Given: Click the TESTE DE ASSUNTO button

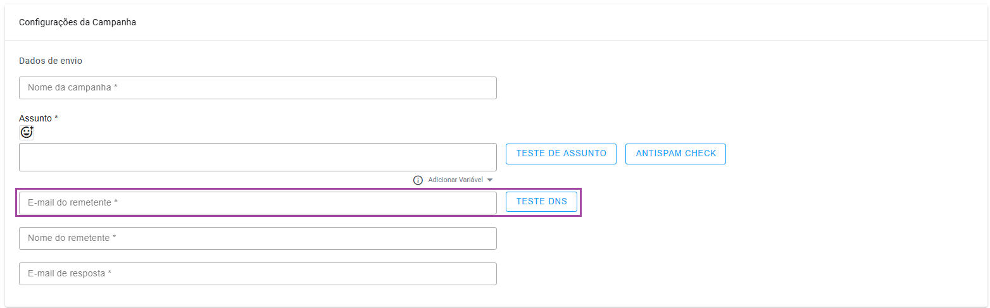Looking at the screenshot, I should pos(561,154).
